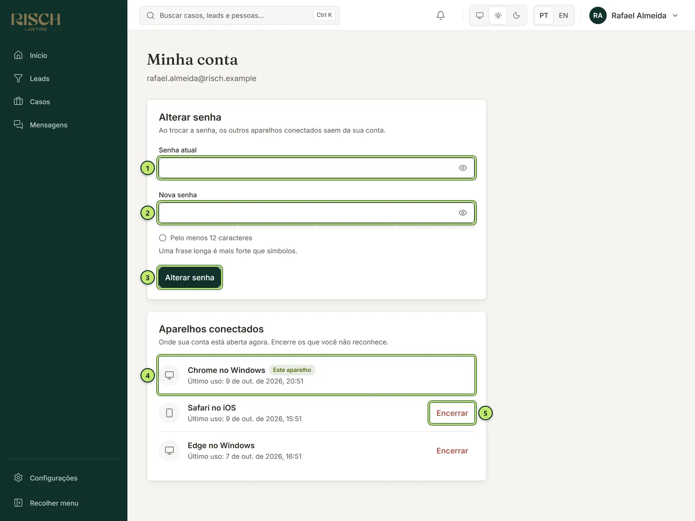The image size is (695, 521).
Task: Open Leads in the sidebar
Action: click(64, 79)
